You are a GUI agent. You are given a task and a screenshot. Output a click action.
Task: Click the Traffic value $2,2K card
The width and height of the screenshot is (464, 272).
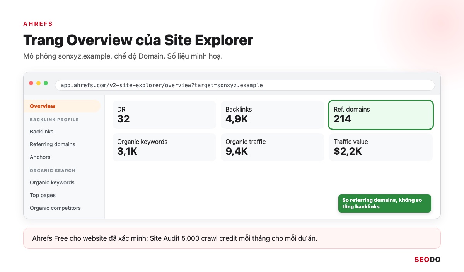coord(381,147)
